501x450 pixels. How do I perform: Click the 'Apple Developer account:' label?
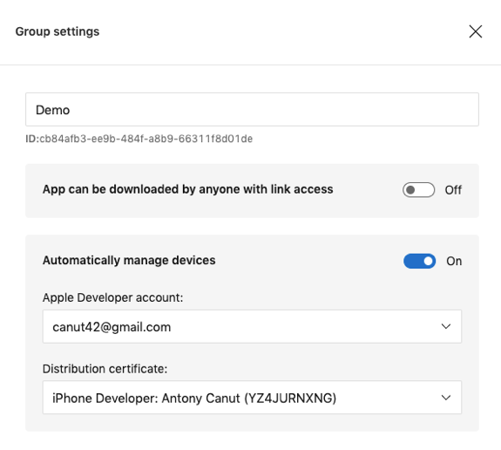[x=112, y=297]
